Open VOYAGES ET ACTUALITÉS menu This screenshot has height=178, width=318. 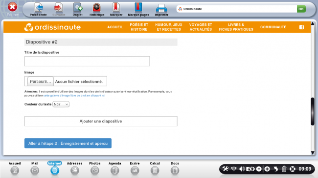click(201, 27)
